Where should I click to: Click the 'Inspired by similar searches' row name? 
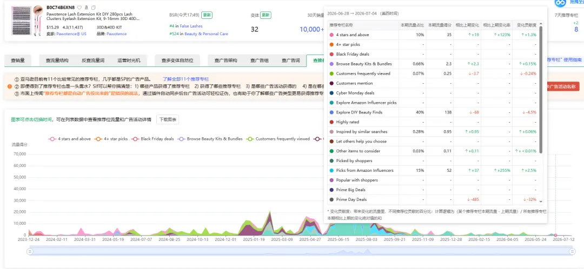(x=362, y=132)
